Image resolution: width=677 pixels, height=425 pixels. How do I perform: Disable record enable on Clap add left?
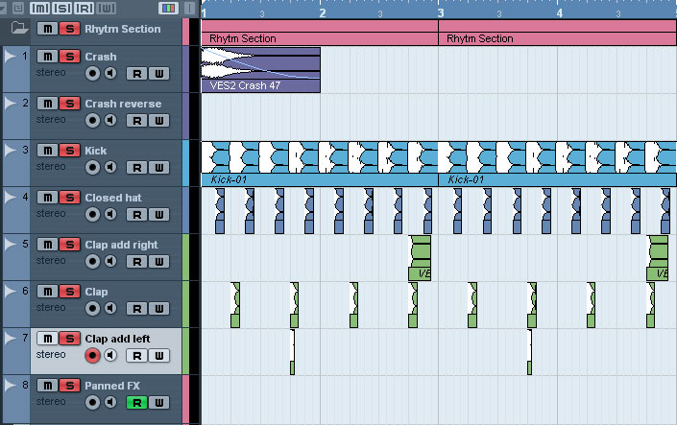[93, 355]
